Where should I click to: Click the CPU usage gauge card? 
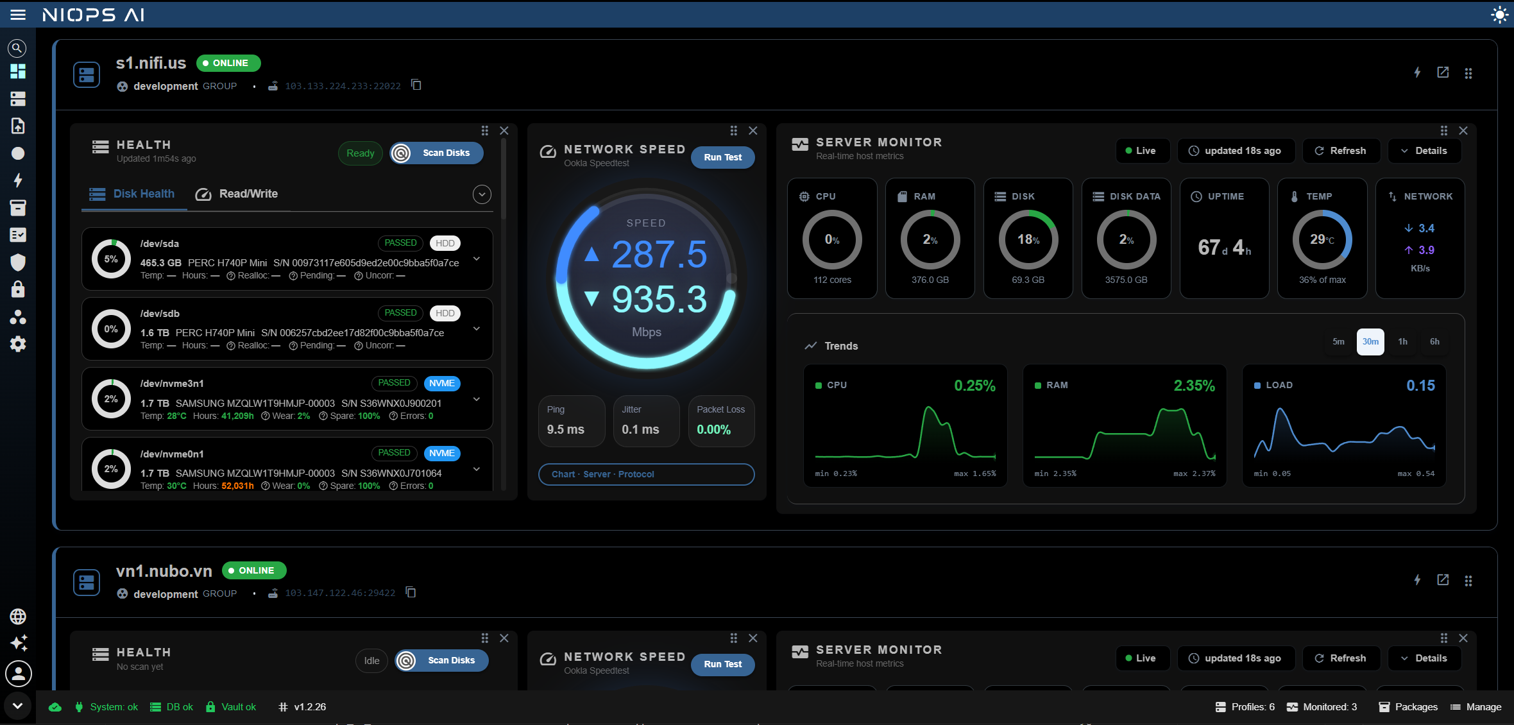click(x=832, y=238)
